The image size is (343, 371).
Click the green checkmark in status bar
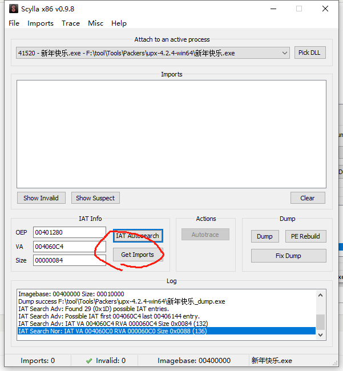[89, 361]
